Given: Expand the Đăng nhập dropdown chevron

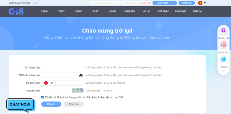Looking at the screenshot, I should click(174, 3).
